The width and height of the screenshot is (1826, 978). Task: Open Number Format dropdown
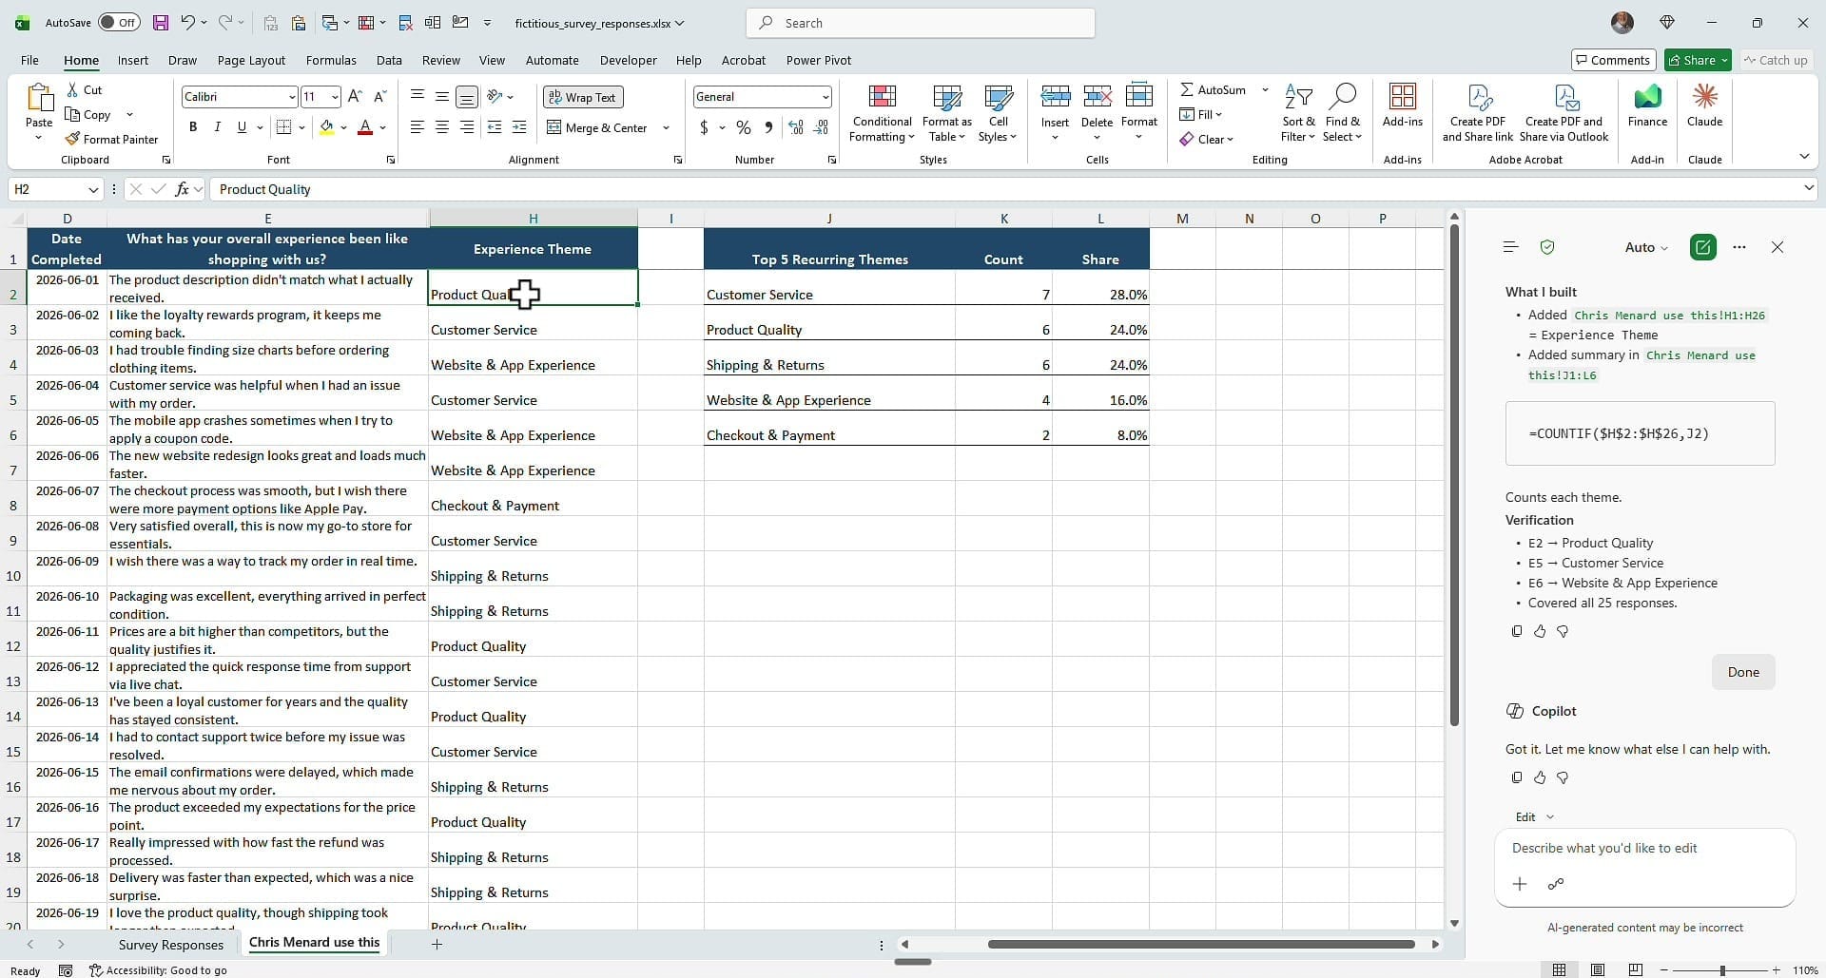point(825,97)
